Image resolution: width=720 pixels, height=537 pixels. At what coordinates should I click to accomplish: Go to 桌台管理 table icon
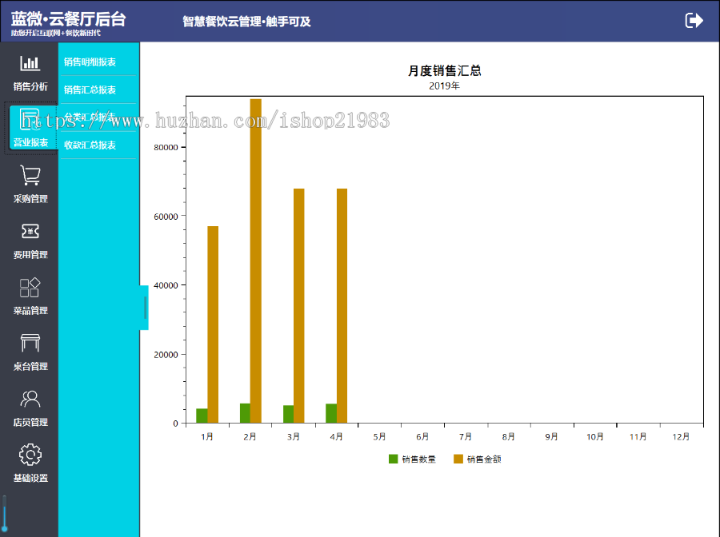[x=30, y=344]
